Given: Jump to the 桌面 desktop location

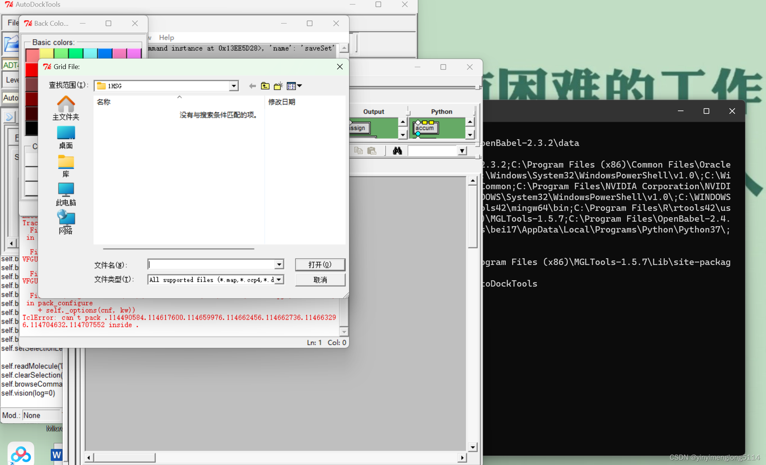Looking at the screenshot, I should click(x=66, y=137).
